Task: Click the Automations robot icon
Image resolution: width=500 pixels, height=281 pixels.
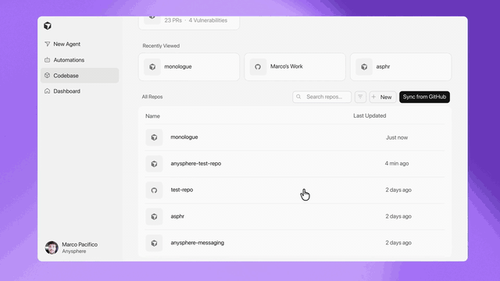Action: pyautogui.click(x=47, y=60)
